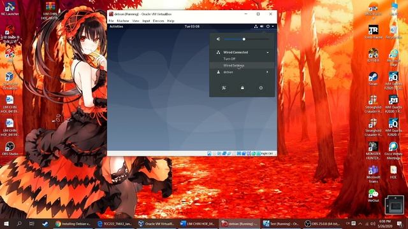Switch to Edge TCC222_TMA3 taskbar item
This screenshot has height=229, width=408.
(115, 223)
